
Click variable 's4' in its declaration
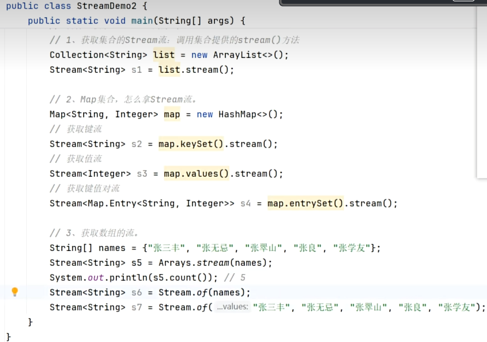tap(246, 203)
